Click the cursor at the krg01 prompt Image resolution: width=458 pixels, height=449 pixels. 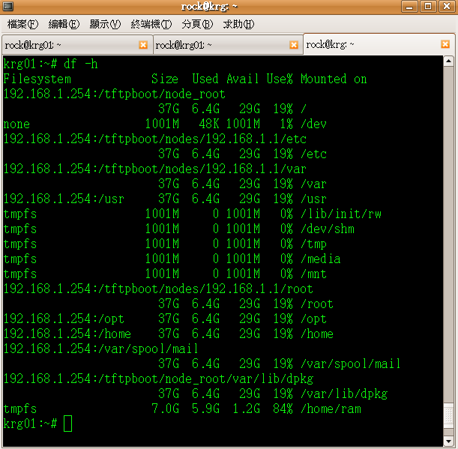pyautogui.click(x=68, y=424)
